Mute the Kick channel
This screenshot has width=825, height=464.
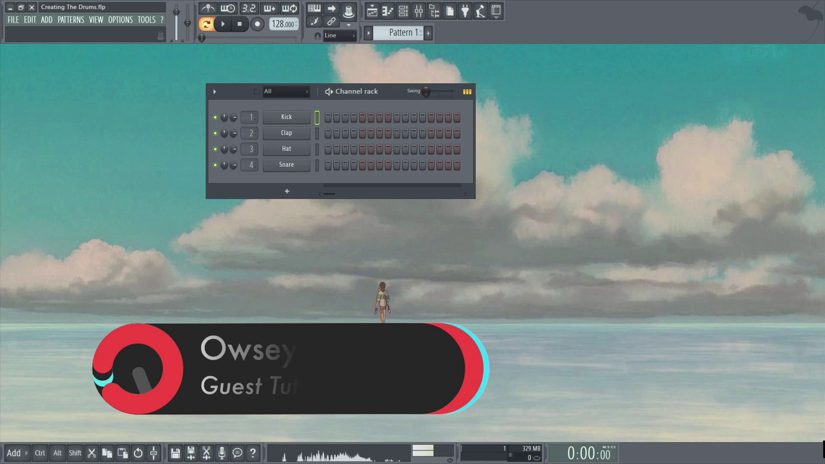[x=215, y=117]
